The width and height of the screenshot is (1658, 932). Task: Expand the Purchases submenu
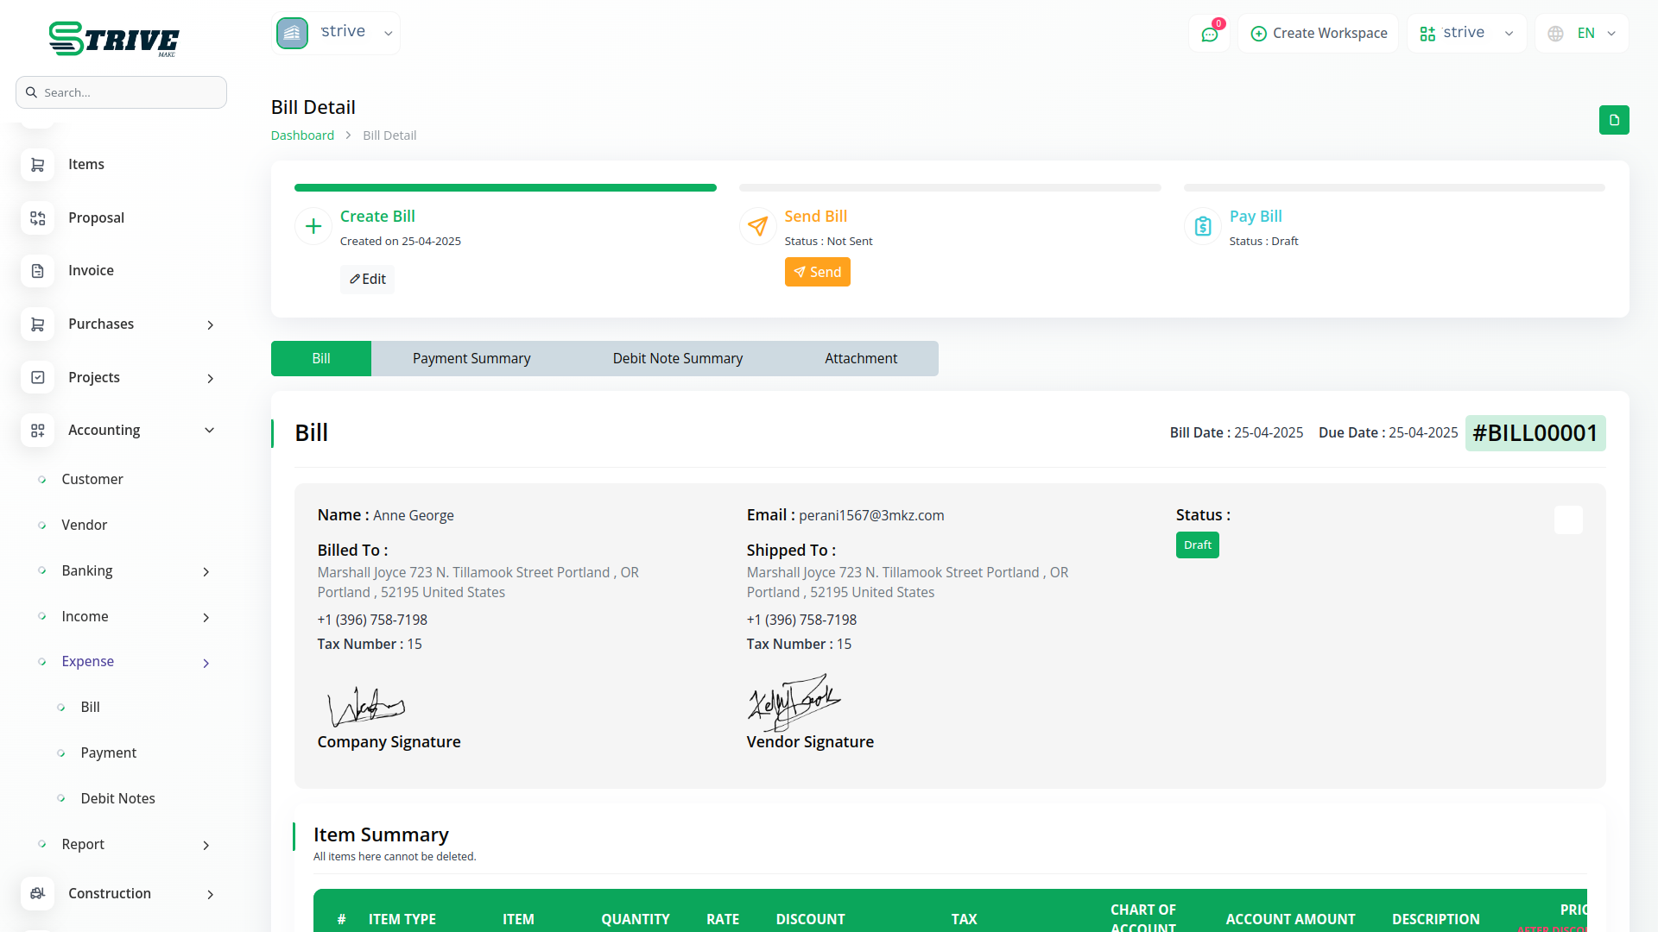[x=210, y=325]
